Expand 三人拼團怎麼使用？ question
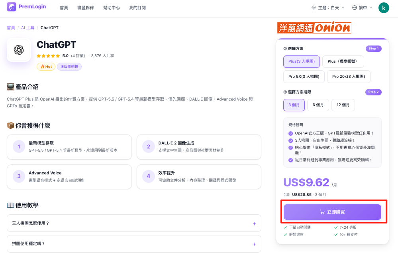398x253 pixels. pyautogui.click(x=134, y=223)
